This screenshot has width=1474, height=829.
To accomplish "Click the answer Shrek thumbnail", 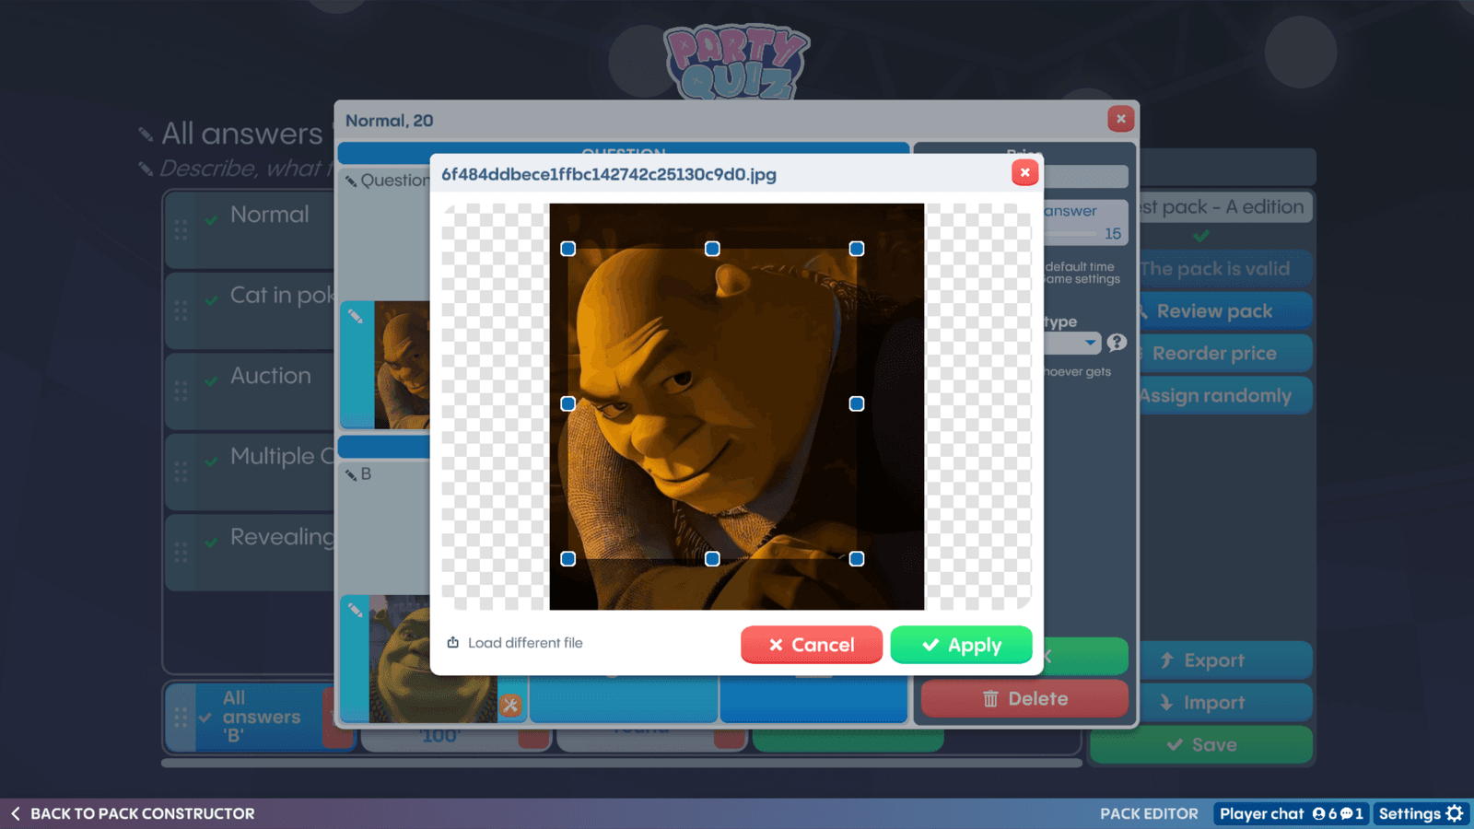I will 433,660.
